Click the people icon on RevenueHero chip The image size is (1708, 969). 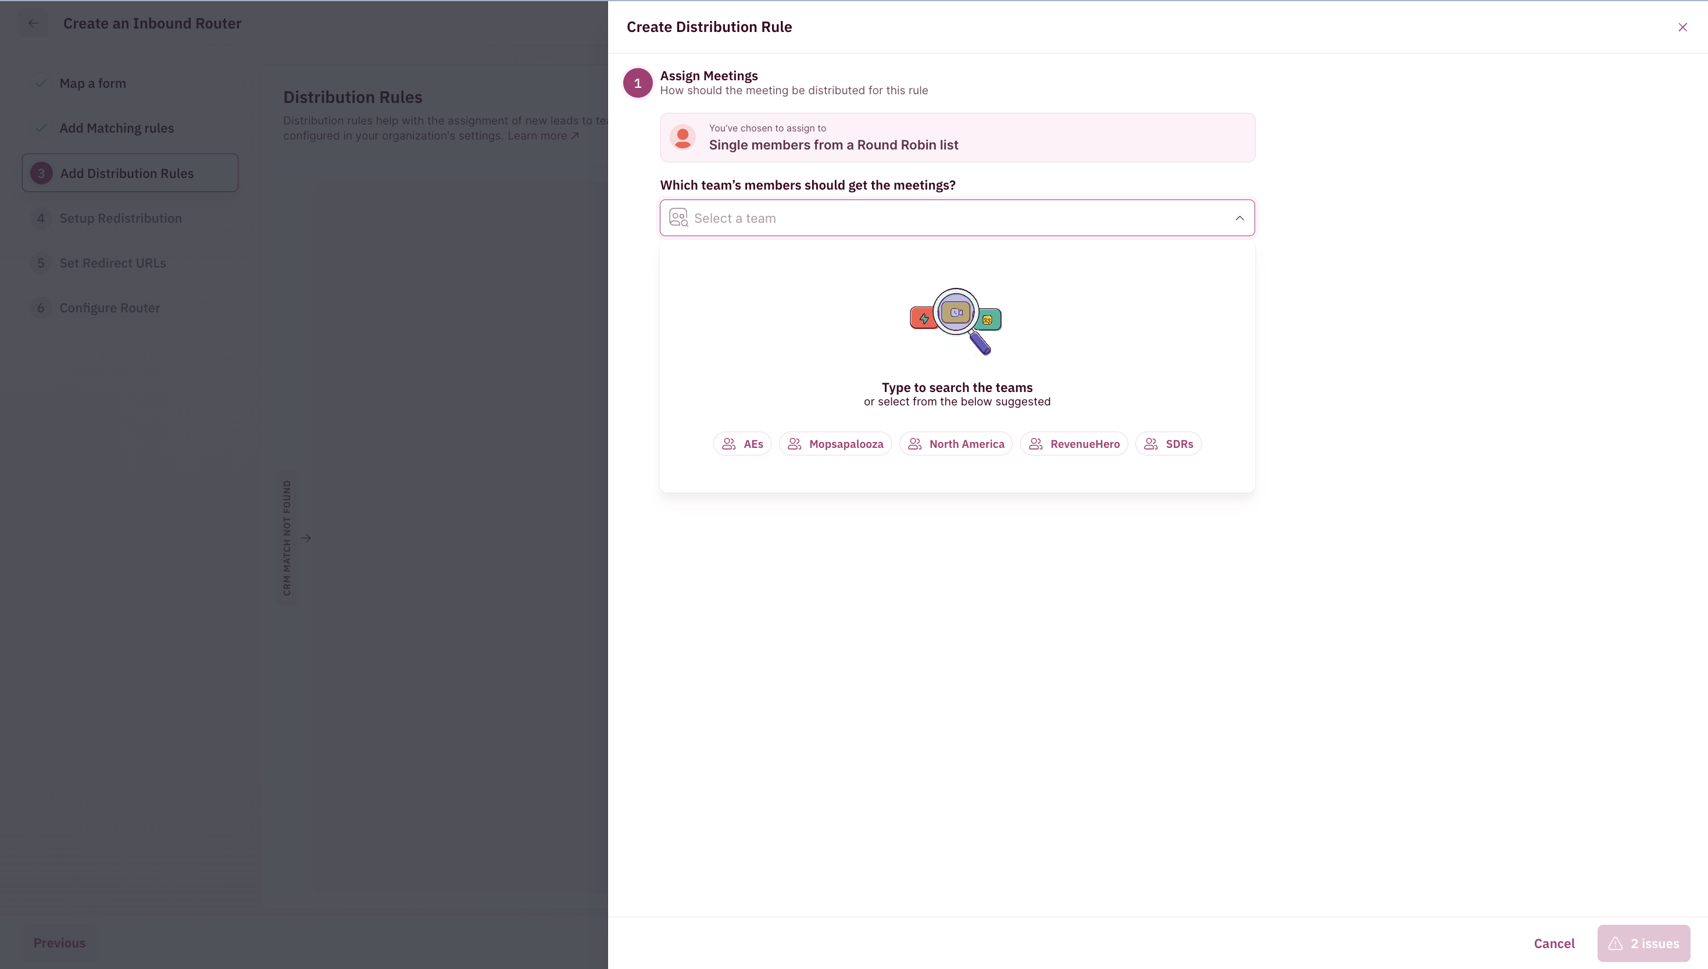click(x=1035, y=444)
